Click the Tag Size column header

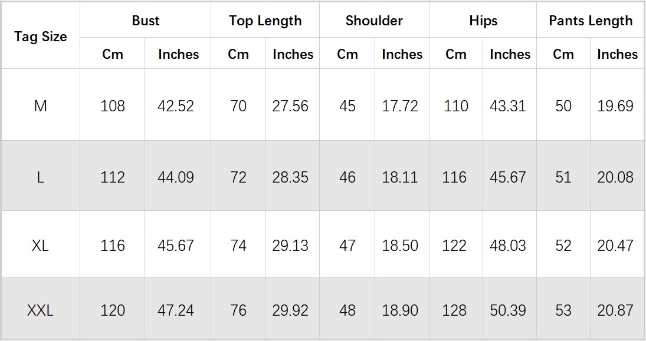(x=41, y=37)
